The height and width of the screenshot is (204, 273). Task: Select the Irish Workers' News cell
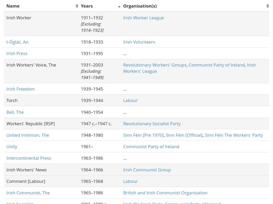tap(41, 170)
